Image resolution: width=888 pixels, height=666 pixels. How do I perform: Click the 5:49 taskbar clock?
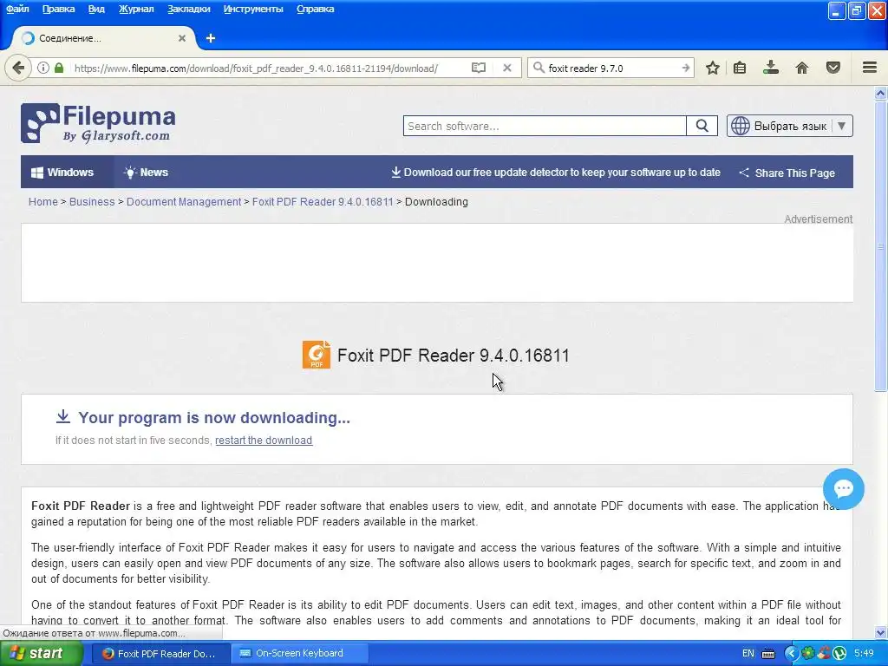864,653
